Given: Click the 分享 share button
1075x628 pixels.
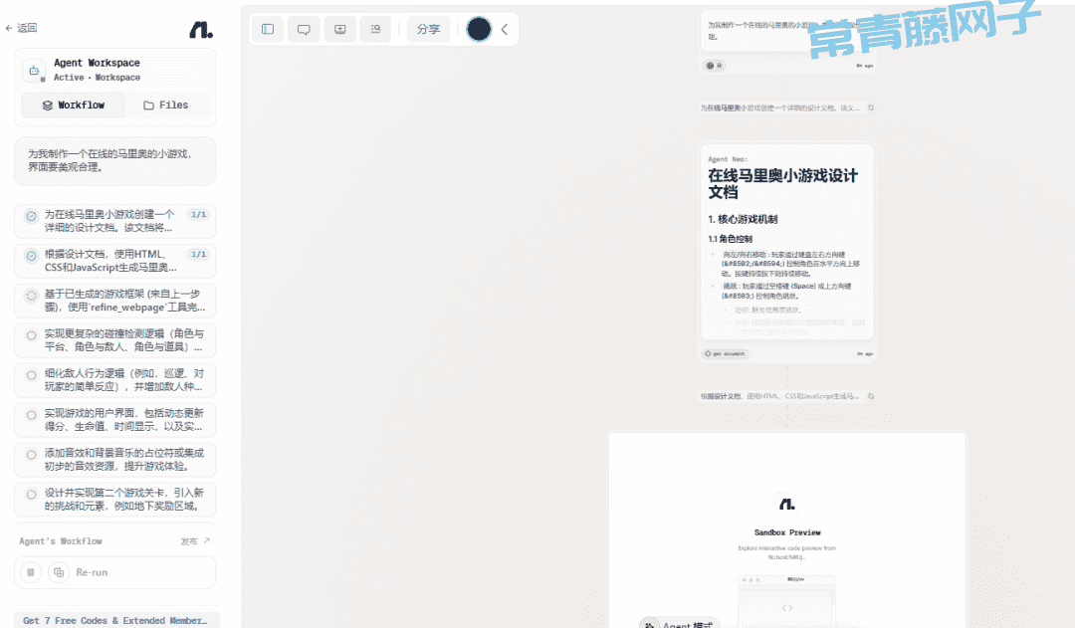Looking at the screenshot, I should coord(428,29).
